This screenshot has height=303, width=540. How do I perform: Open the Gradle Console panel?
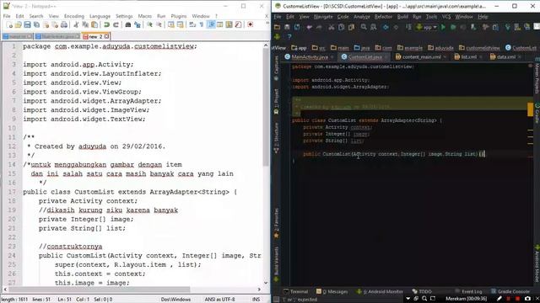[x=510, y=292]
